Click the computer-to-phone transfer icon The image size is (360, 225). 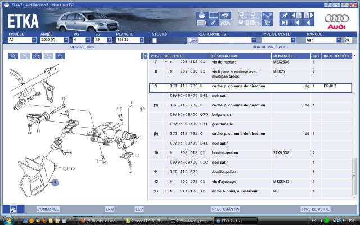[x=244, y=22]
